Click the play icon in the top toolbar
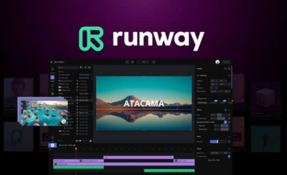Image resolution: width=287 pixels, height=175 pixels. click(127, 62)
